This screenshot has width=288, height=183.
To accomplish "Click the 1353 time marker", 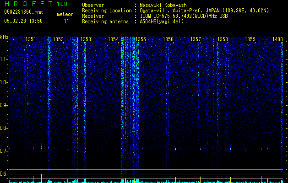I will click(x=86, y=39).
